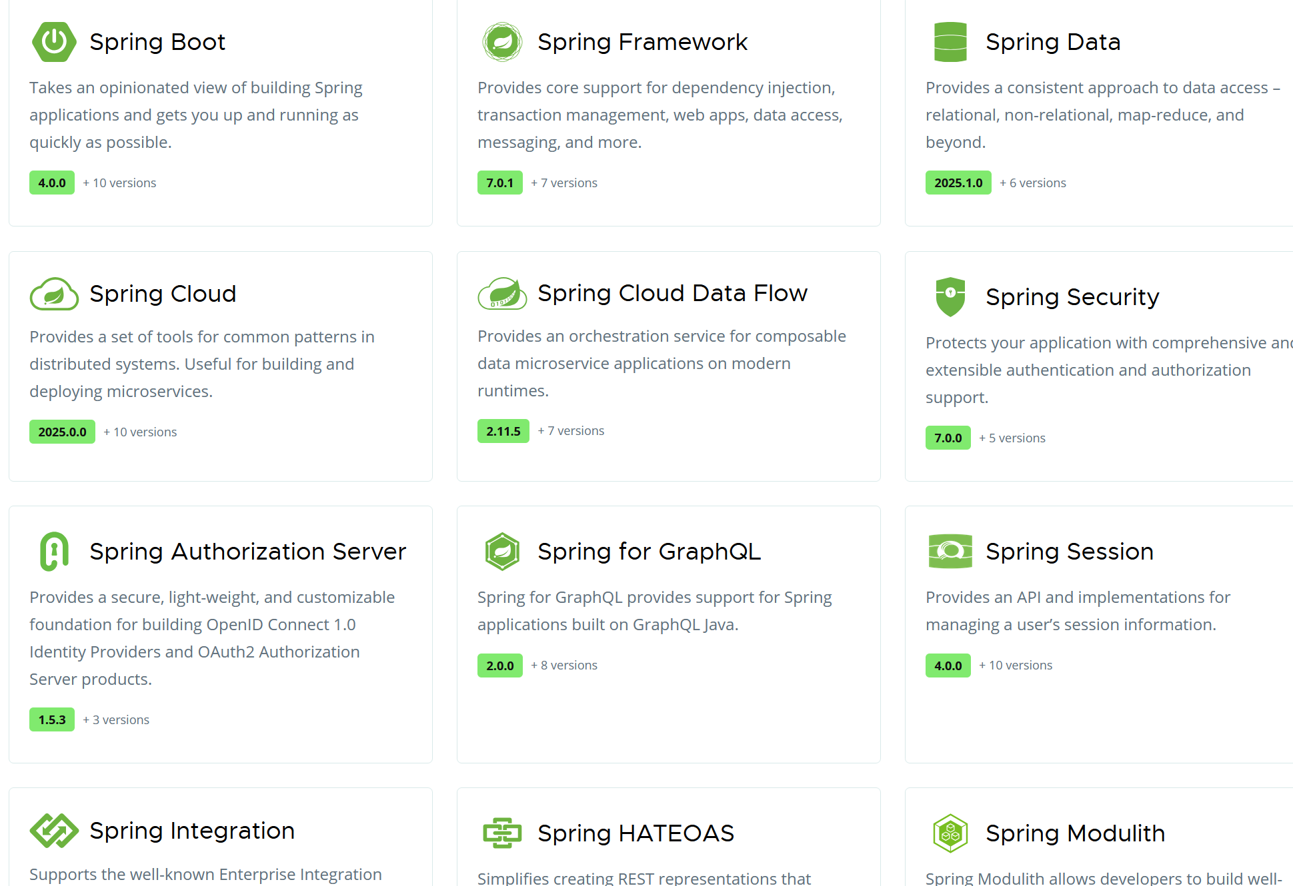Screen dimensions: 1293x886
Task: Click Spring Cloud 2025.0.0 version badge
Action: click(62, 432)
